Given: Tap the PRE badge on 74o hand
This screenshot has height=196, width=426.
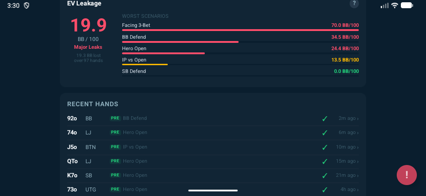Looking at the screenshot, I should coord(115,133).
